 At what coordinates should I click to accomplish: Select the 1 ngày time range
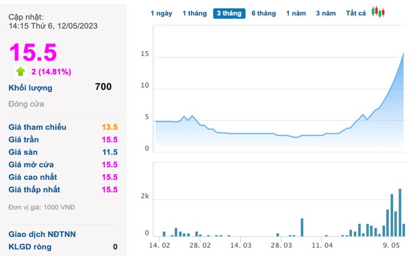(161, 13)
